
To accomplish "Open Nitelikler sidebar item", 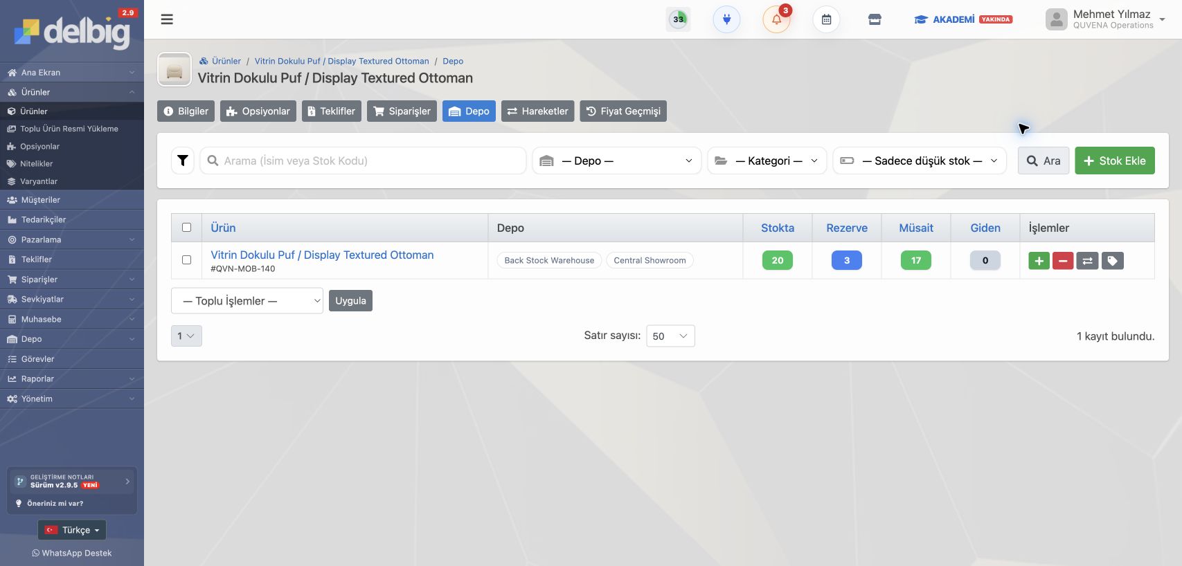I will pyautogui.click(x=72, y=164).
